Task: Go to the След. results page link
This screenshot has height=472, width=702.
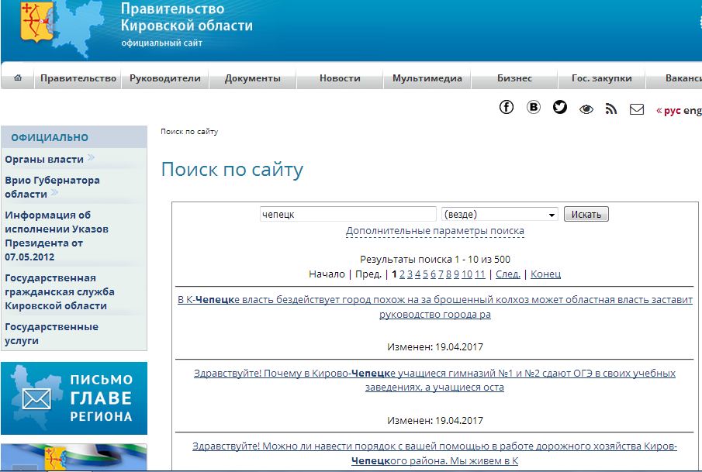Action: (507, 274)
